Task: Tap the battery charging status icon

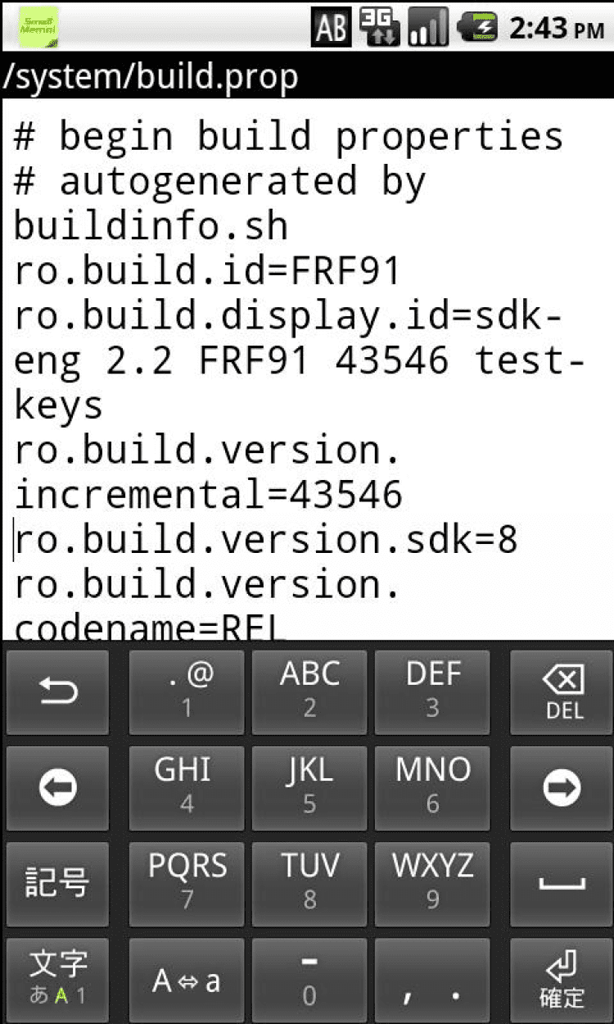Action: (478, 29)
